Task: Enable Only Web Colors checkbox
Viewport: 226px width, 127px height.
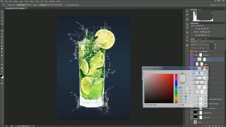Action: 145,105
